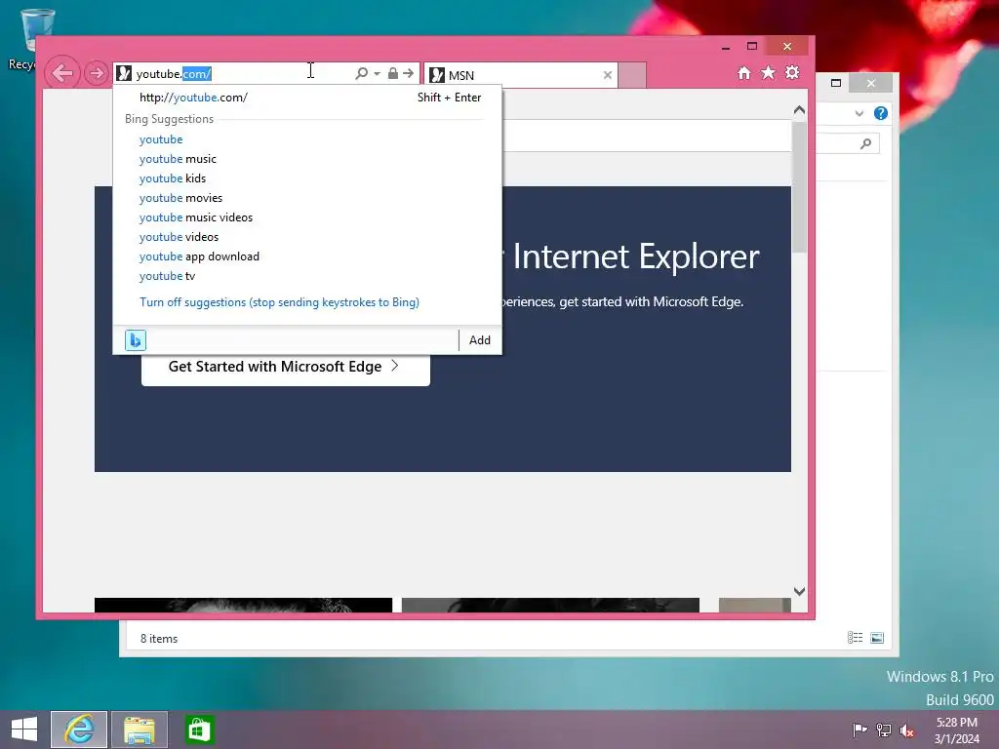This screenshot has height=749, width=999.
Task: Click File Explorer in the taskbar
Action: coord(140,729)
